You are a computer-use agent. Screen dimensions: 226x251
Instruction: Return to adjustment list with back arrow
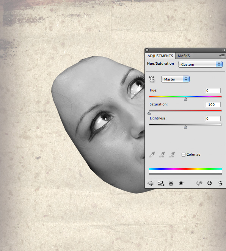[x=150, y=183]
